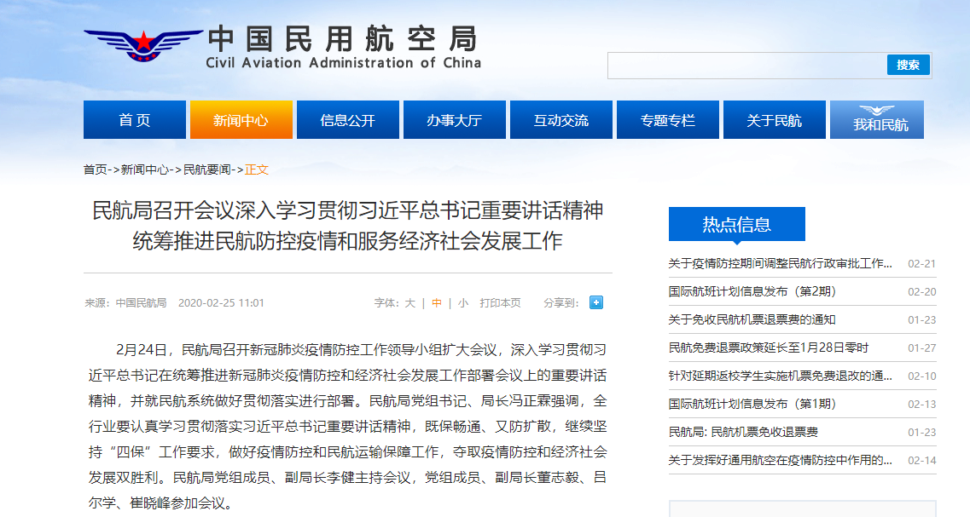
Task: Select the 新闻中心 navigation tab
Action: pyautogui.click(x=241, y=120)
